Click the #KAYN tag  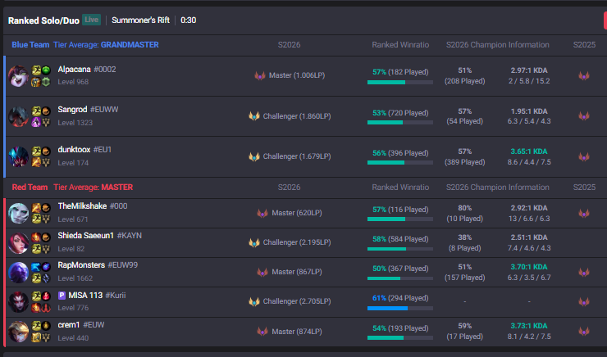tap(130, 236)
